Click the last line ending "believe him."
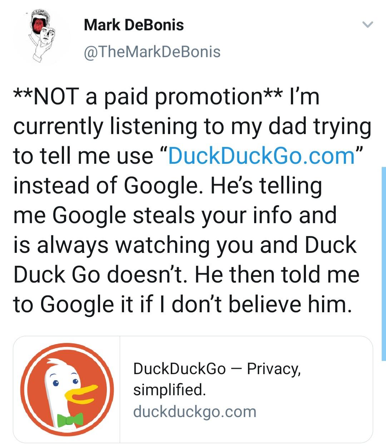This screenshot has width=386, height=446. (x=180, y=304)
